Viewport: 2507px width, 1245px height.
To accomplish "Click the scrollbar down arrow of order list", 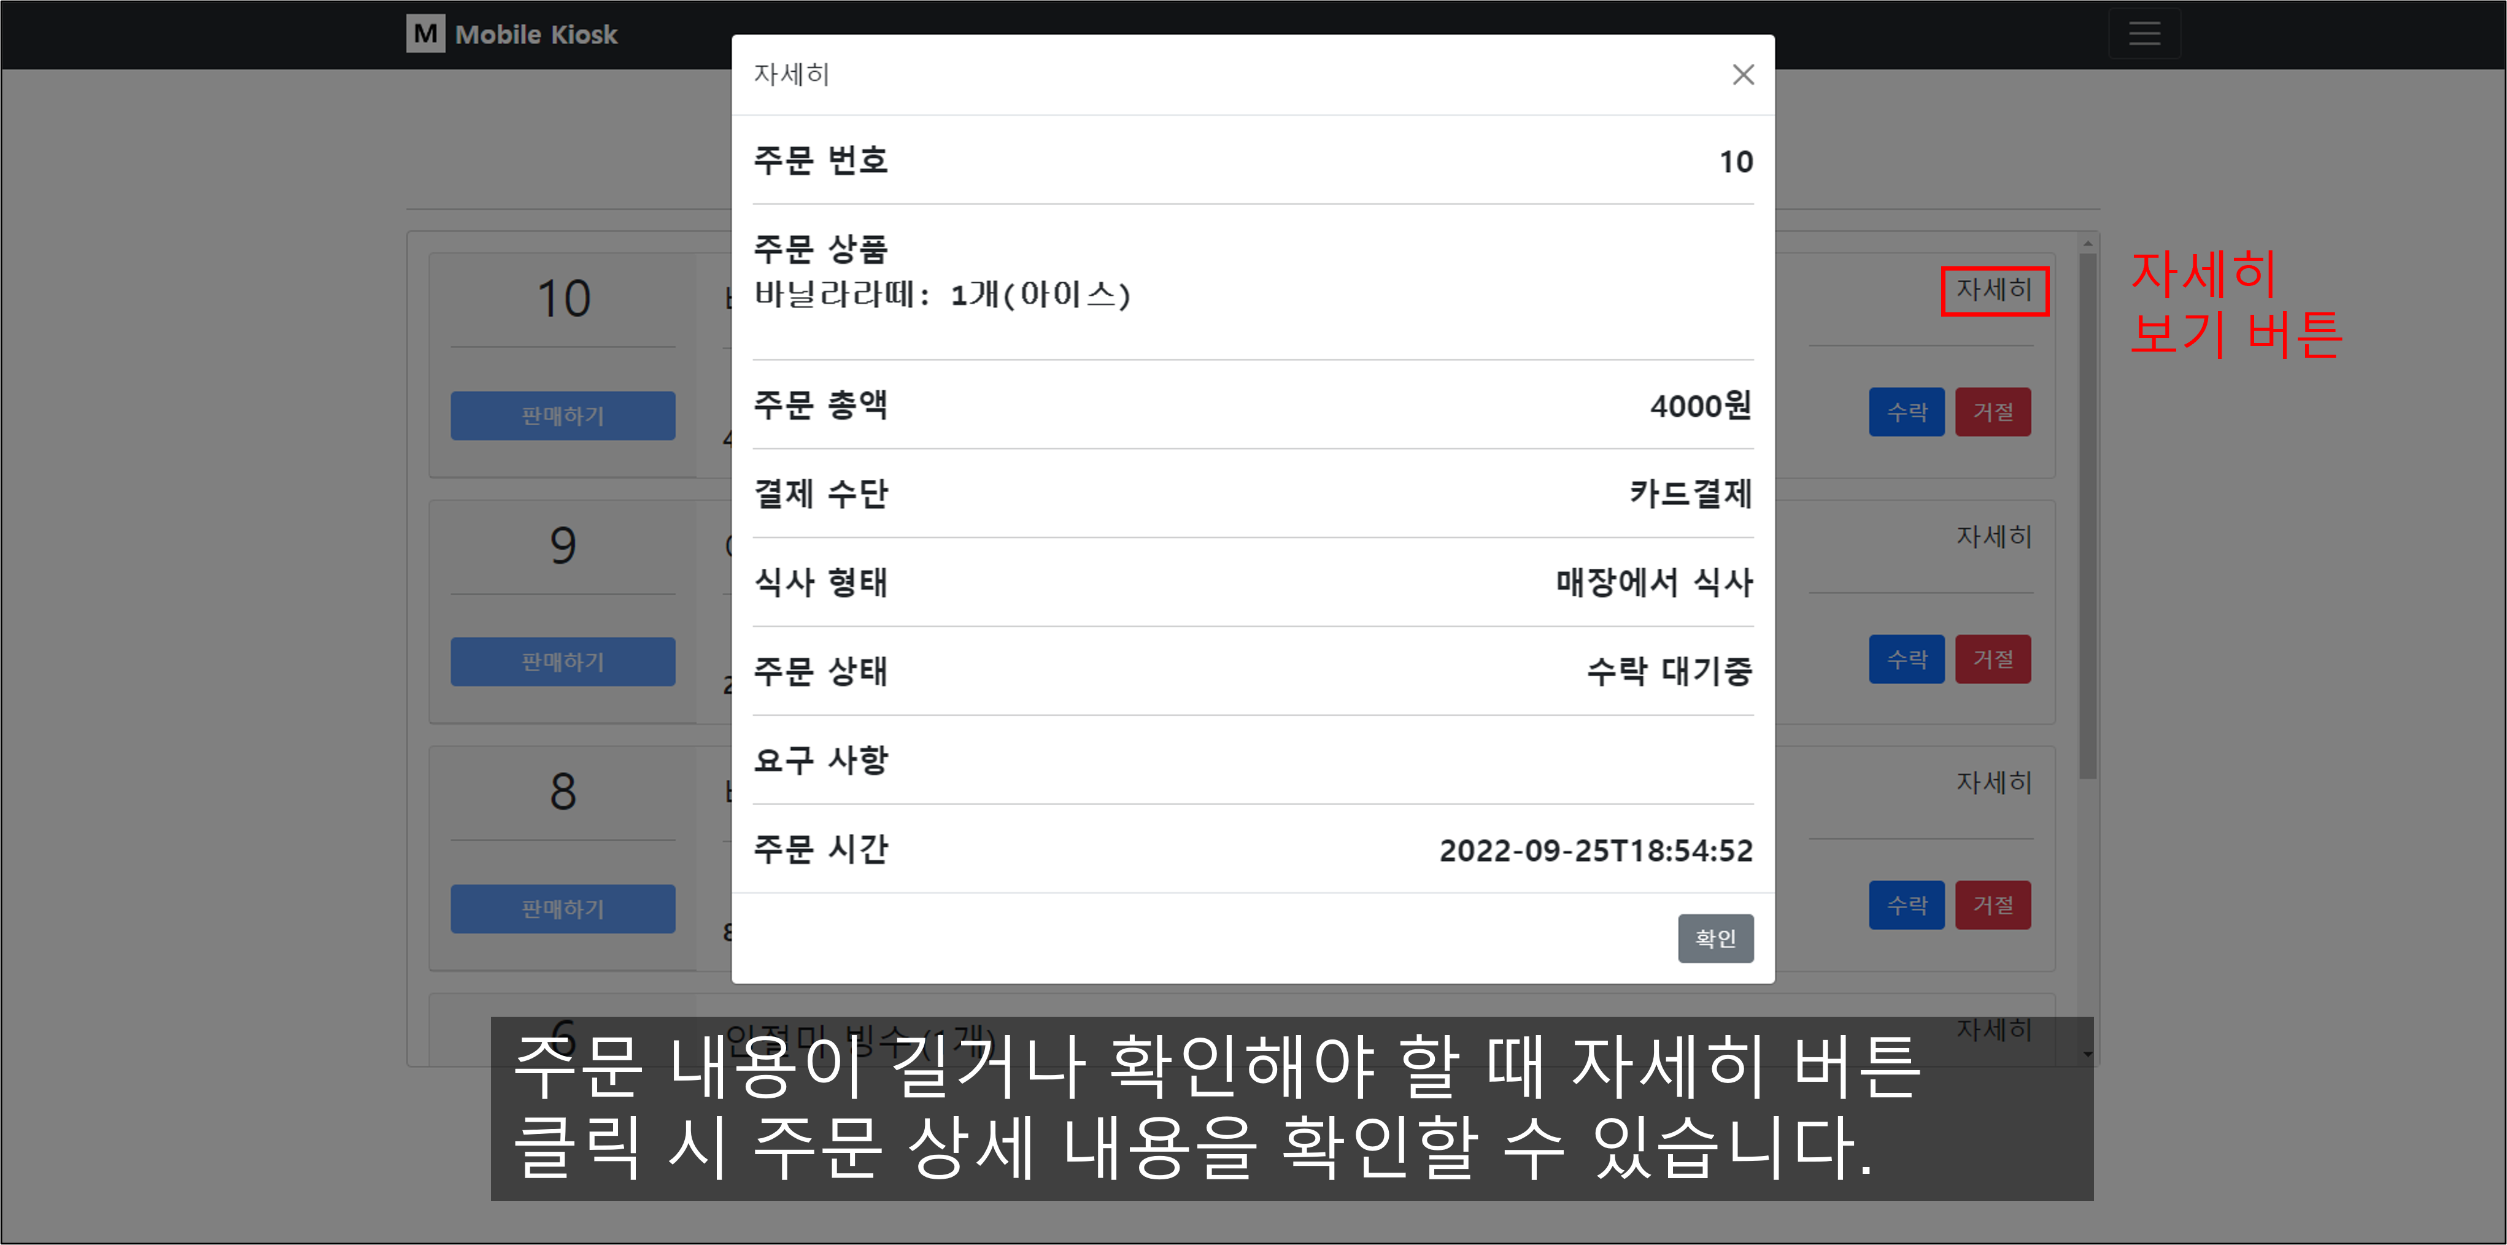I will tap(2088, 1054).
